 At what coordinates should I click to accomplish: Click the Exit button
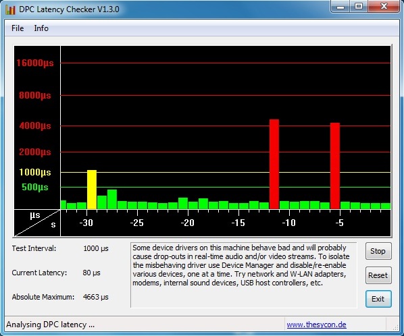(378, 299)
